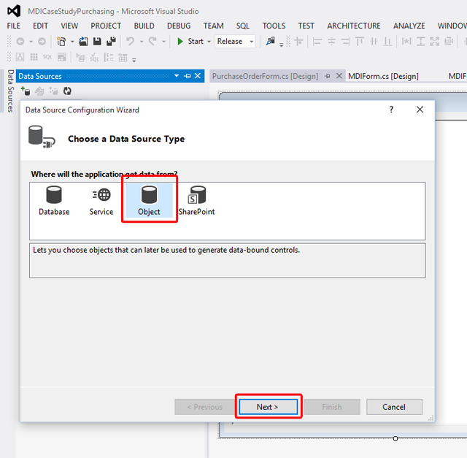Open the DEBUG menu
The height and width of the screenshot is (458, 467).
click(x=179, y=26)
